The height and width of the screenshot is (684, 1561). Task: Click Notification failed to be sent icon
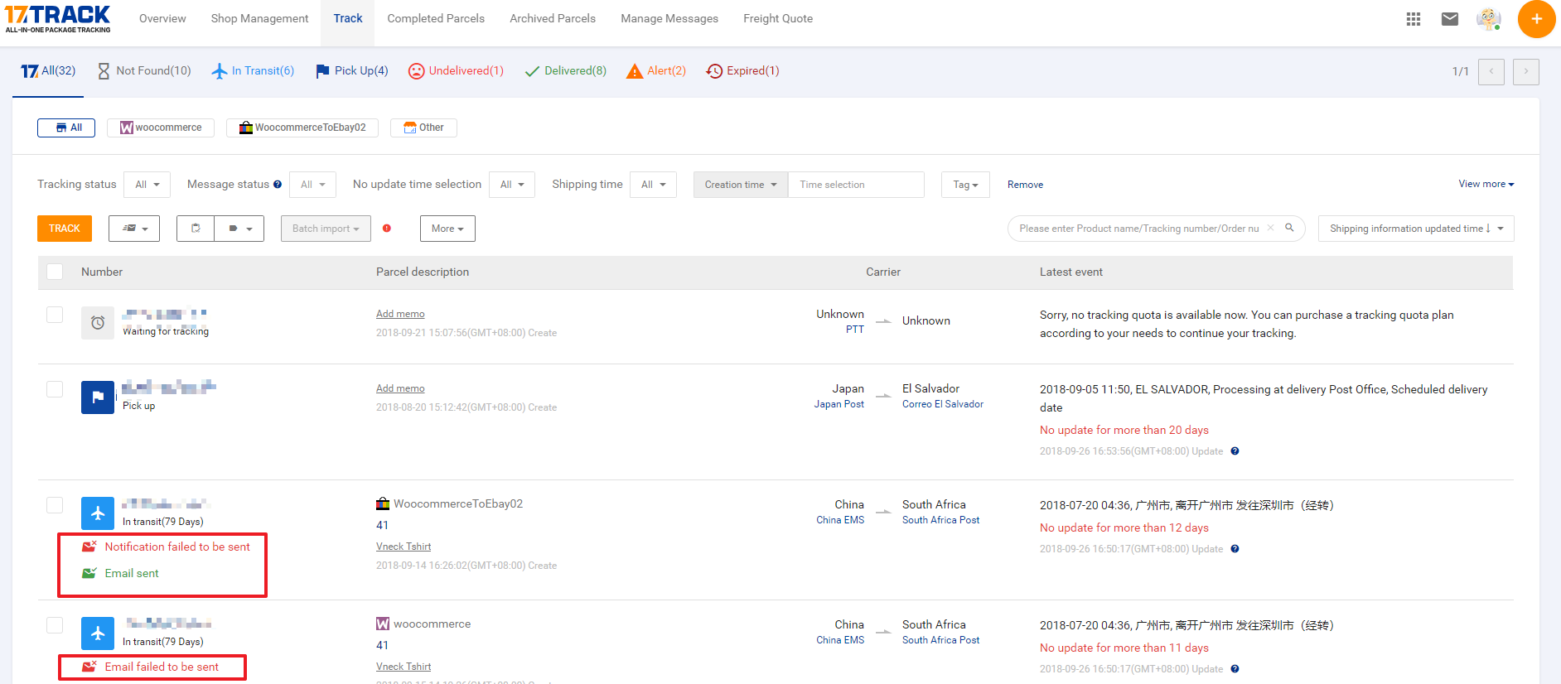point(89,547)
